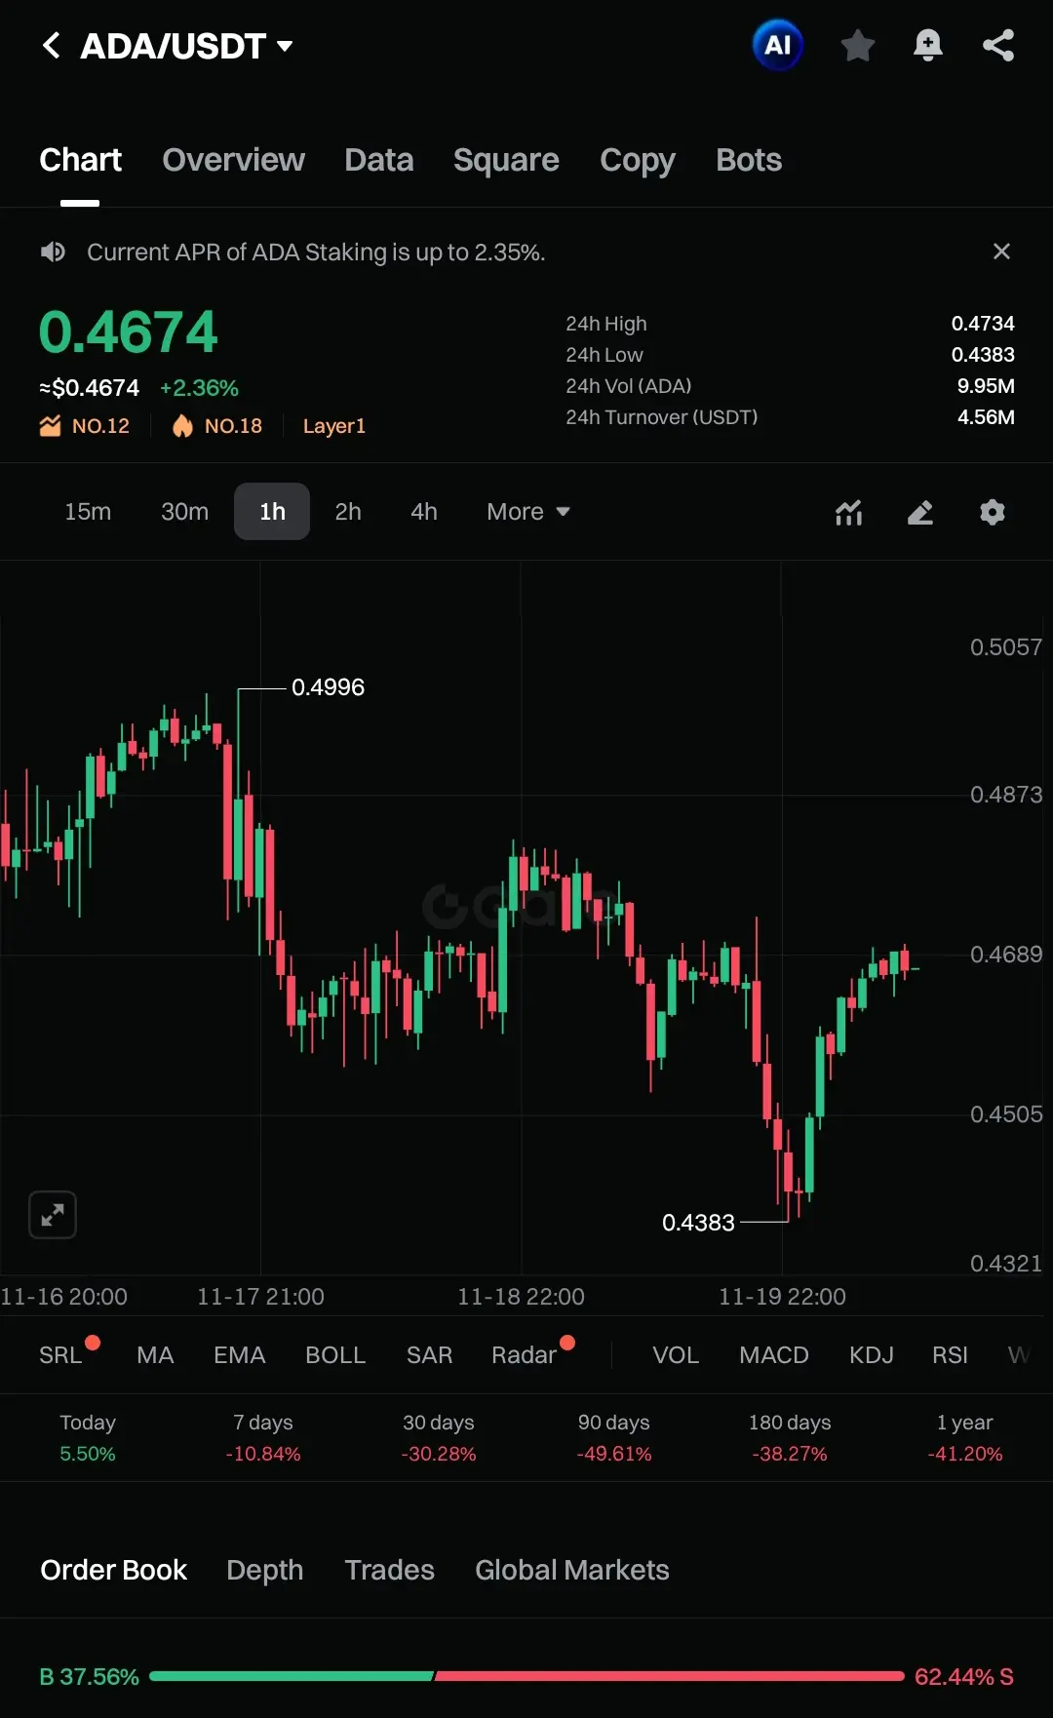1053x1718 pixels.
Task: Select the 4h timeframe
Action: click(424, 512)
